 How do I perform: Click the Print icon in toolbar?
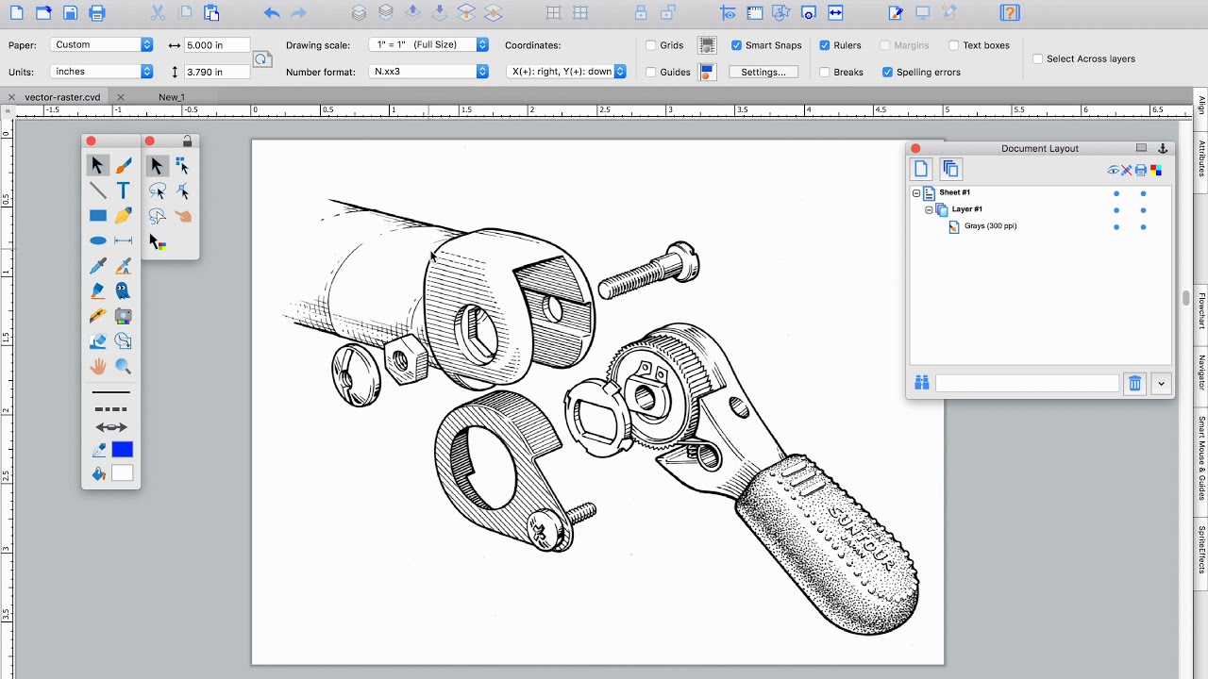click(x=96, y=13)
